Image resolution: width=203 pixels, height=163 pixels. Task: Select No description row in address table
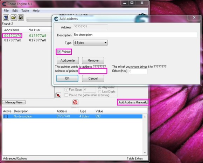[x=72, y=116]
